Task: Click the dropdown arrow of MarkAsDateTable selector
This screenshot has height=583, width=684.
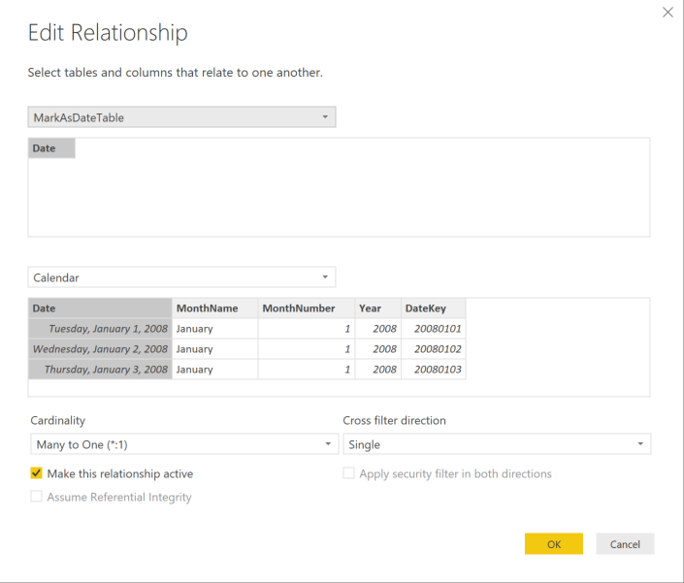Action: click(x=325, y=116)
